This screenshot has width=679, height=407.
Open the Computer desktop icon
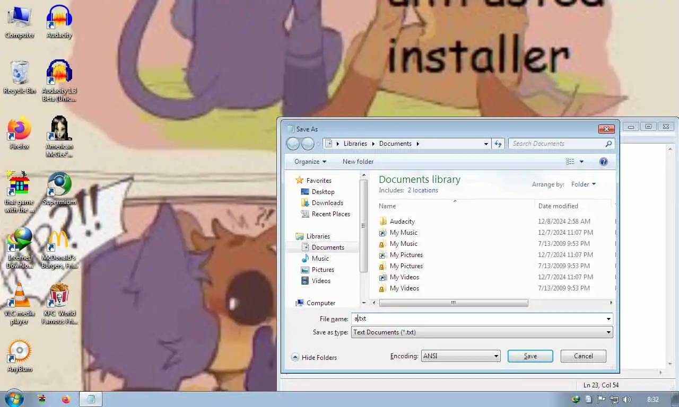pyautogui.click(x=20, y=21)
